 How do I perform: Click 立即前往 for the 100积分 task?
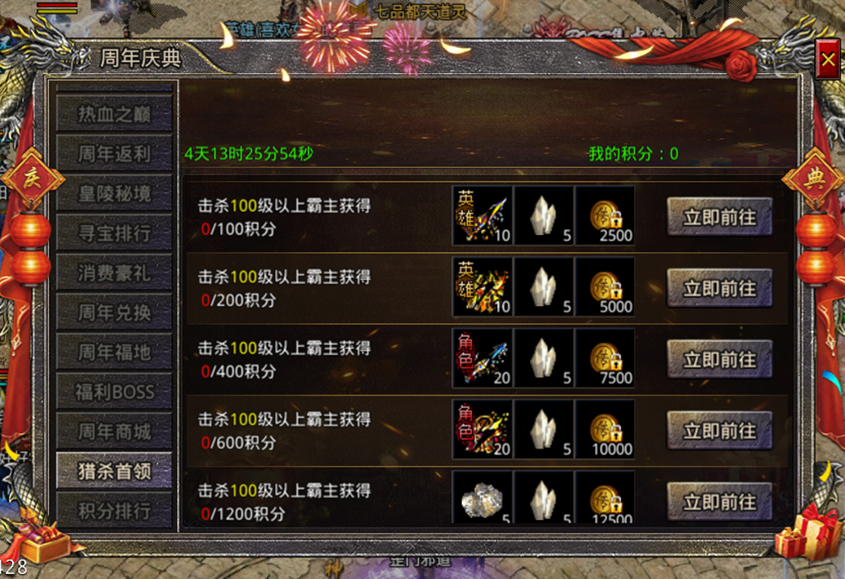pyautogui.click(x=720, y=217)
